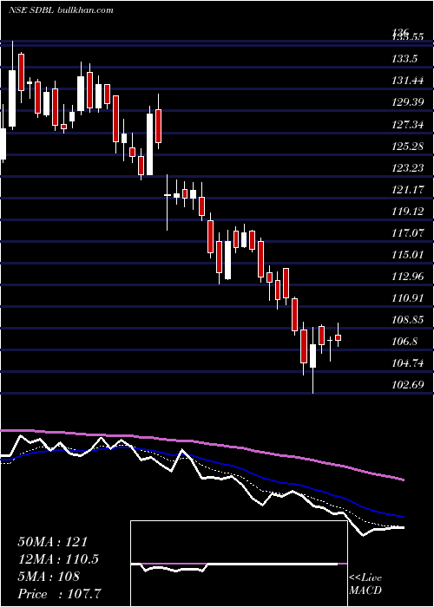Select the 108.85 price level label
434x607 pixels.
407,320
